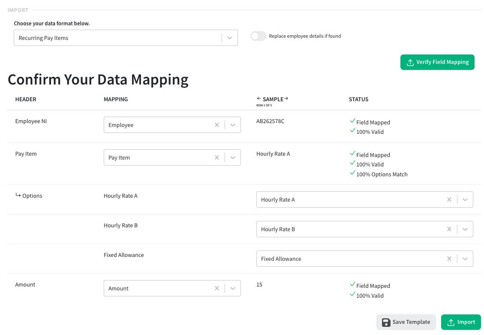The width and height of the screenshot is (484, 335).
Task: Show next sample row arrow
Action: pos(286,99)
